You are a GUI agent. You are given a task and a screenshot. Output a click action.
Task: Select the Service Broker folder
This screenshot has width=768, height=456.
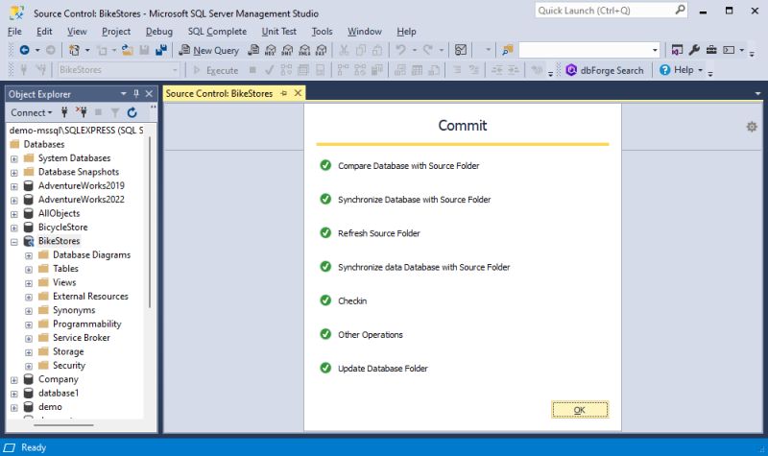(x=82, y=338)
